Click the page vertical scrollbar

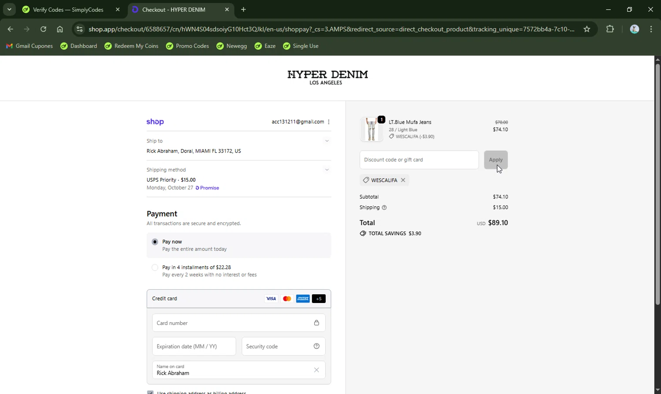[x=657, y=185]
